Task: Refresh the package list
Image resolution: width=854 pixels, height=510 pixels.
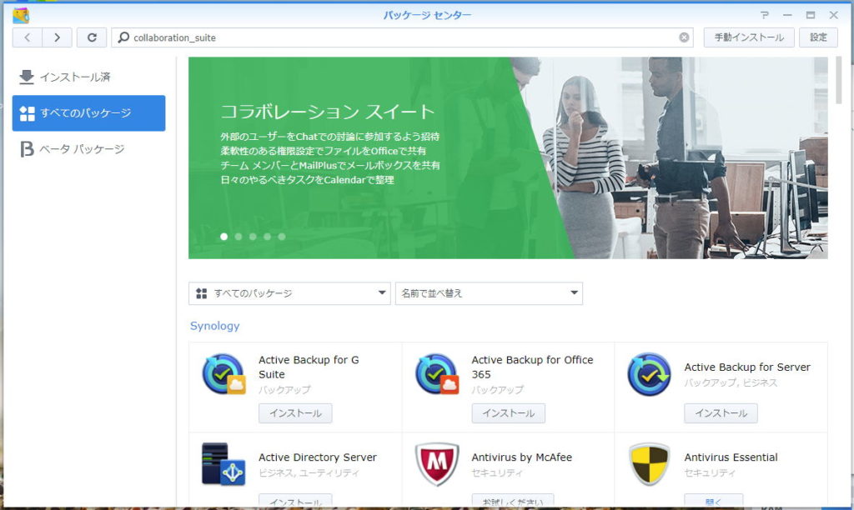Action: tap(92, 37)
